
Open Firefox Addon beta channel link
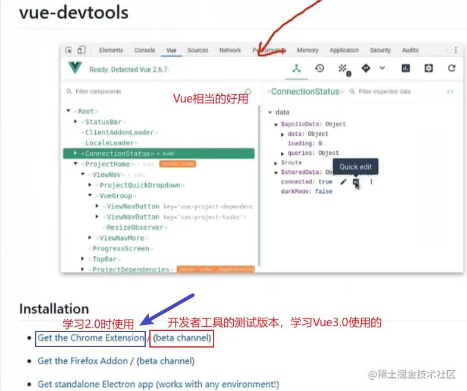(x=165, y=361)
